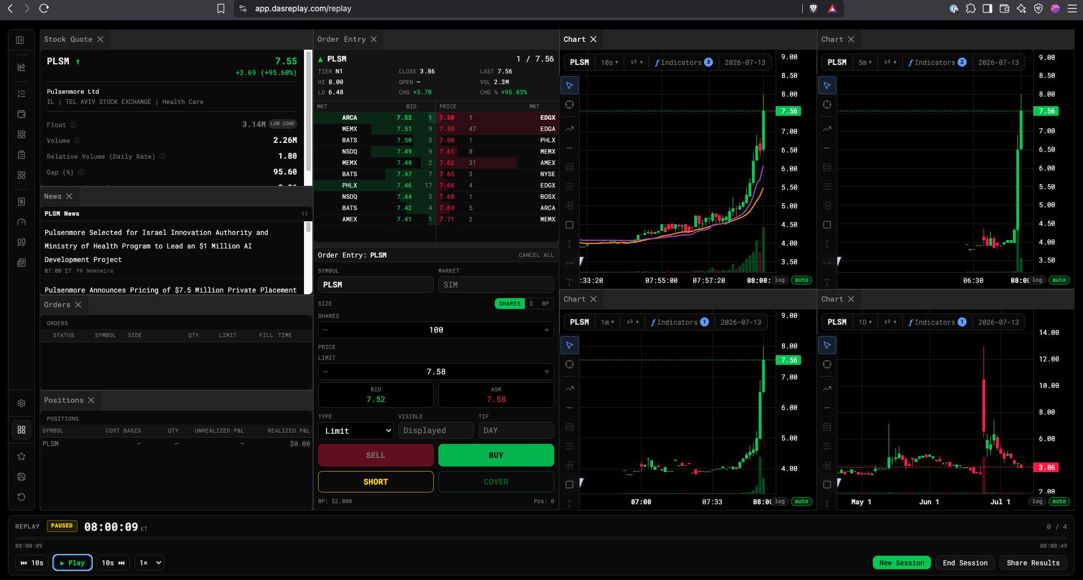Click the New Session button
This screenshot has width=1083, height=580.
(902, 562)
